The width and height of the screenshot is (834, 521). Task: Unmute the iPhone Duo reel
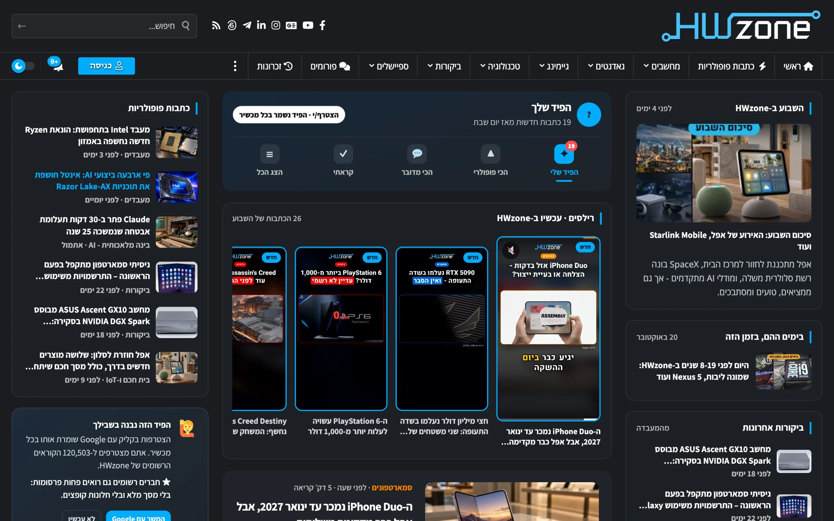click(511, 250)
